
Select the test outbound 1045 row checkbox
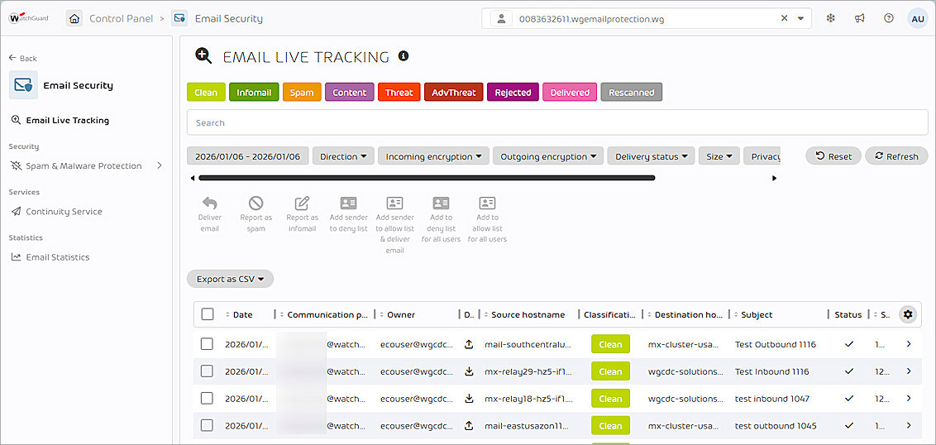click(207, 425)
